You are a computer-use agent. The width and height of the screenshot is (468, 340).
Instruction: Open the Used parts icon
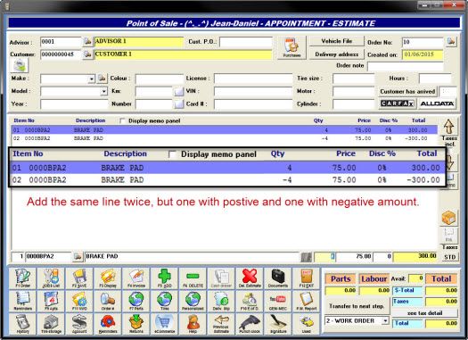tap(307, 324)
